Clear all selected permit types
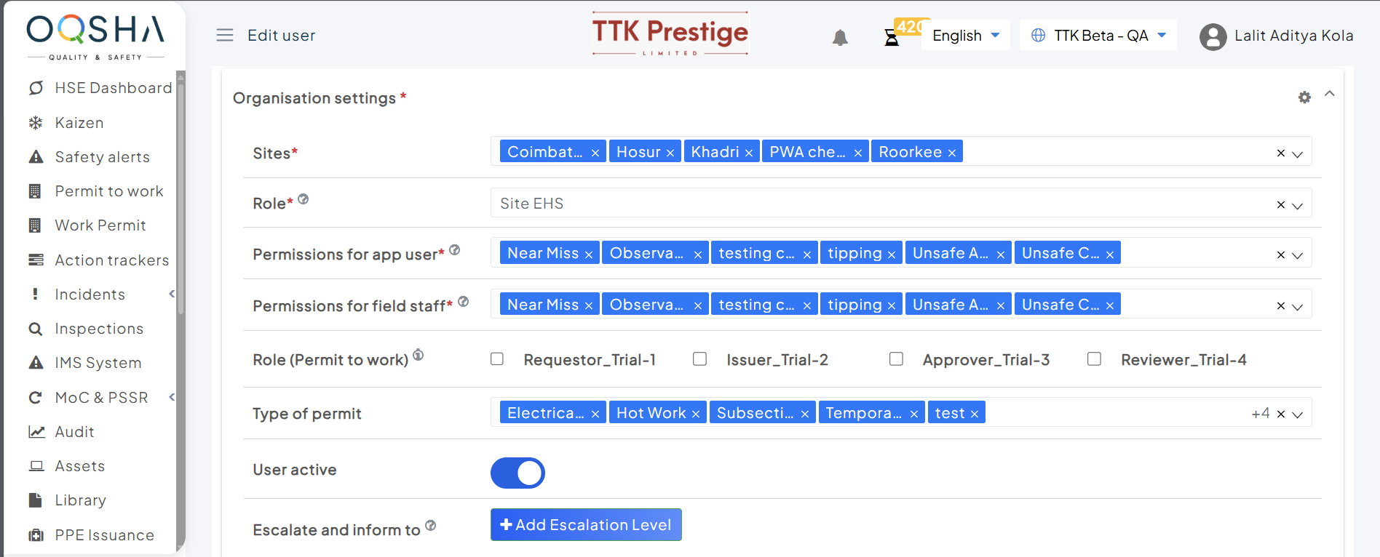Screen dimensions: 1380x557 pyautogui.click(x=1281, y=414)
